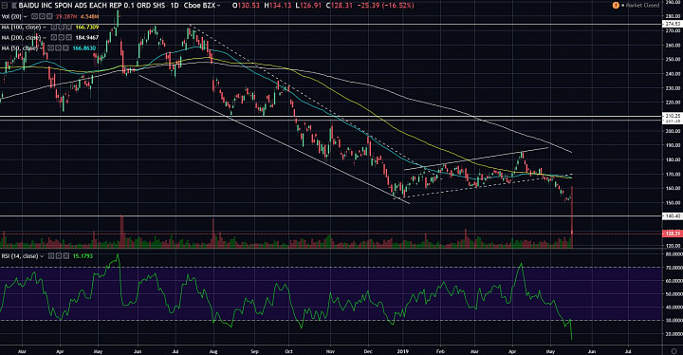Click the Oct label on the time axis

[288, 351]
